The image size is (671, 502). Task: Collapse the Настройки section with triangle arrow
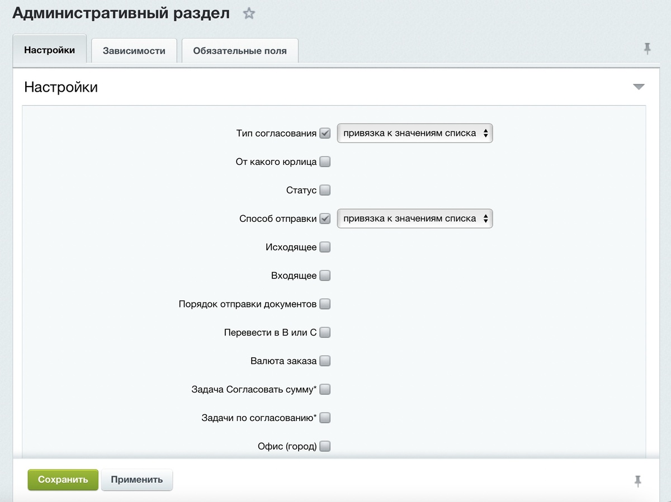pos(639,87)
